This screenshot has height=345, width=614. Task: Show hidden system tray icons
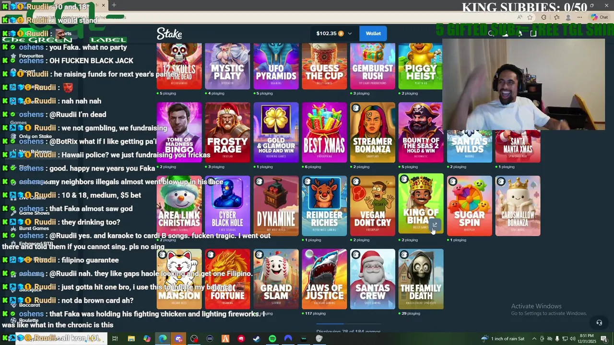pos(534,339)
